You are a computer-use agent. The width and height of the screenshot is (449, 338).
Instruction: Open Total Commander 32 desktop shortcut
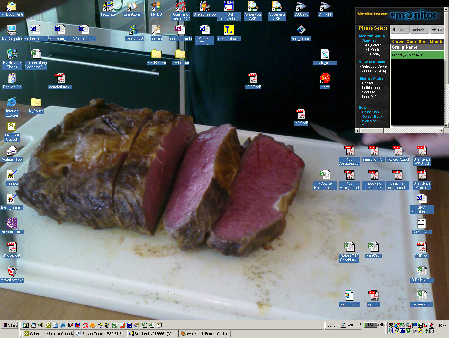[229, 6]
